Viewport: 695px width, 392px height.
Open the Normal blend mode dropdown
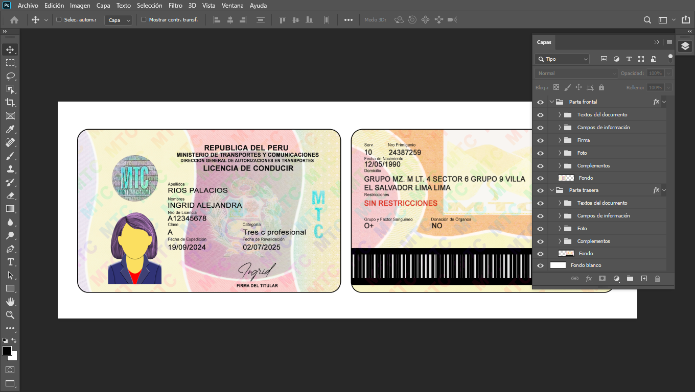coord(576,73)
